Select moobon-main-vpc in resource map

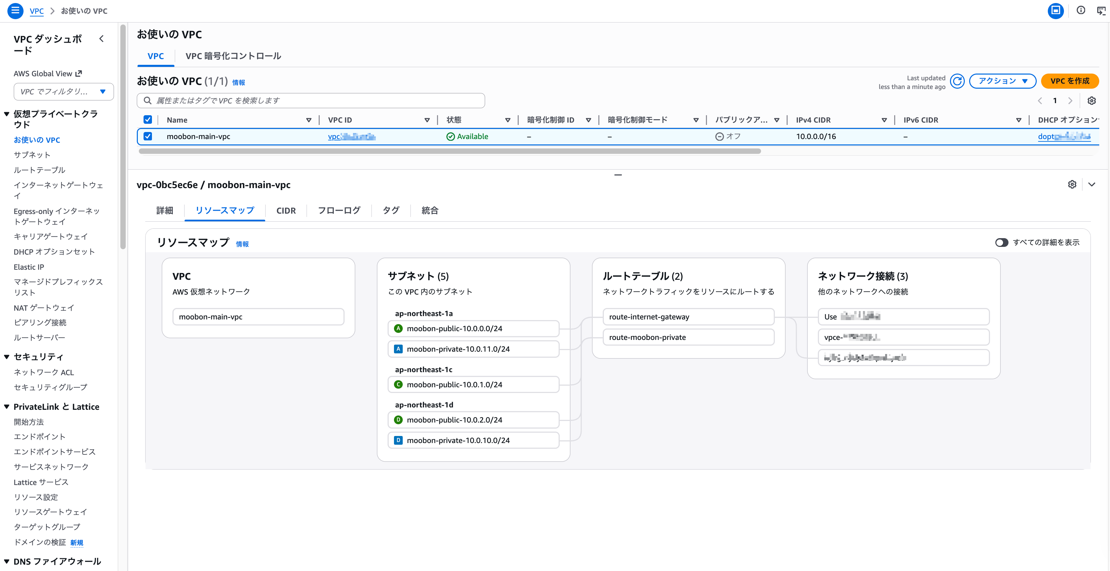click(258, 317)
